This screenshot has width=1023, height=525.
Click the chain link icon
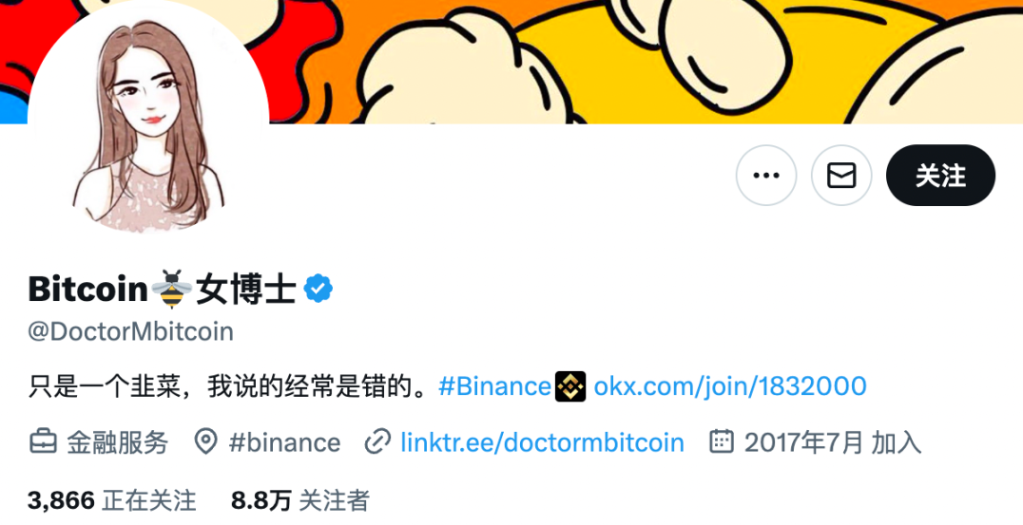click(377, 441)
